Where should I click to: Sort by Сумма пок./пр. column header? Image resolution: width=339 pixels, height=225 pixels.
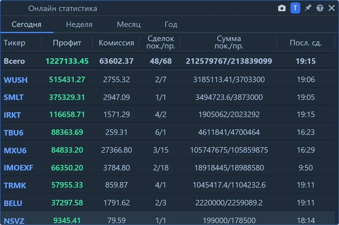click(x=229, y=42)
